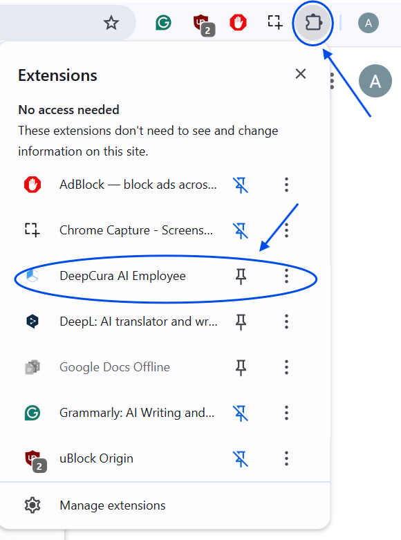Close the Extensions popup
Image resolution: width=401 pixels, height=540 pixels.
click(x=301, y=74)
